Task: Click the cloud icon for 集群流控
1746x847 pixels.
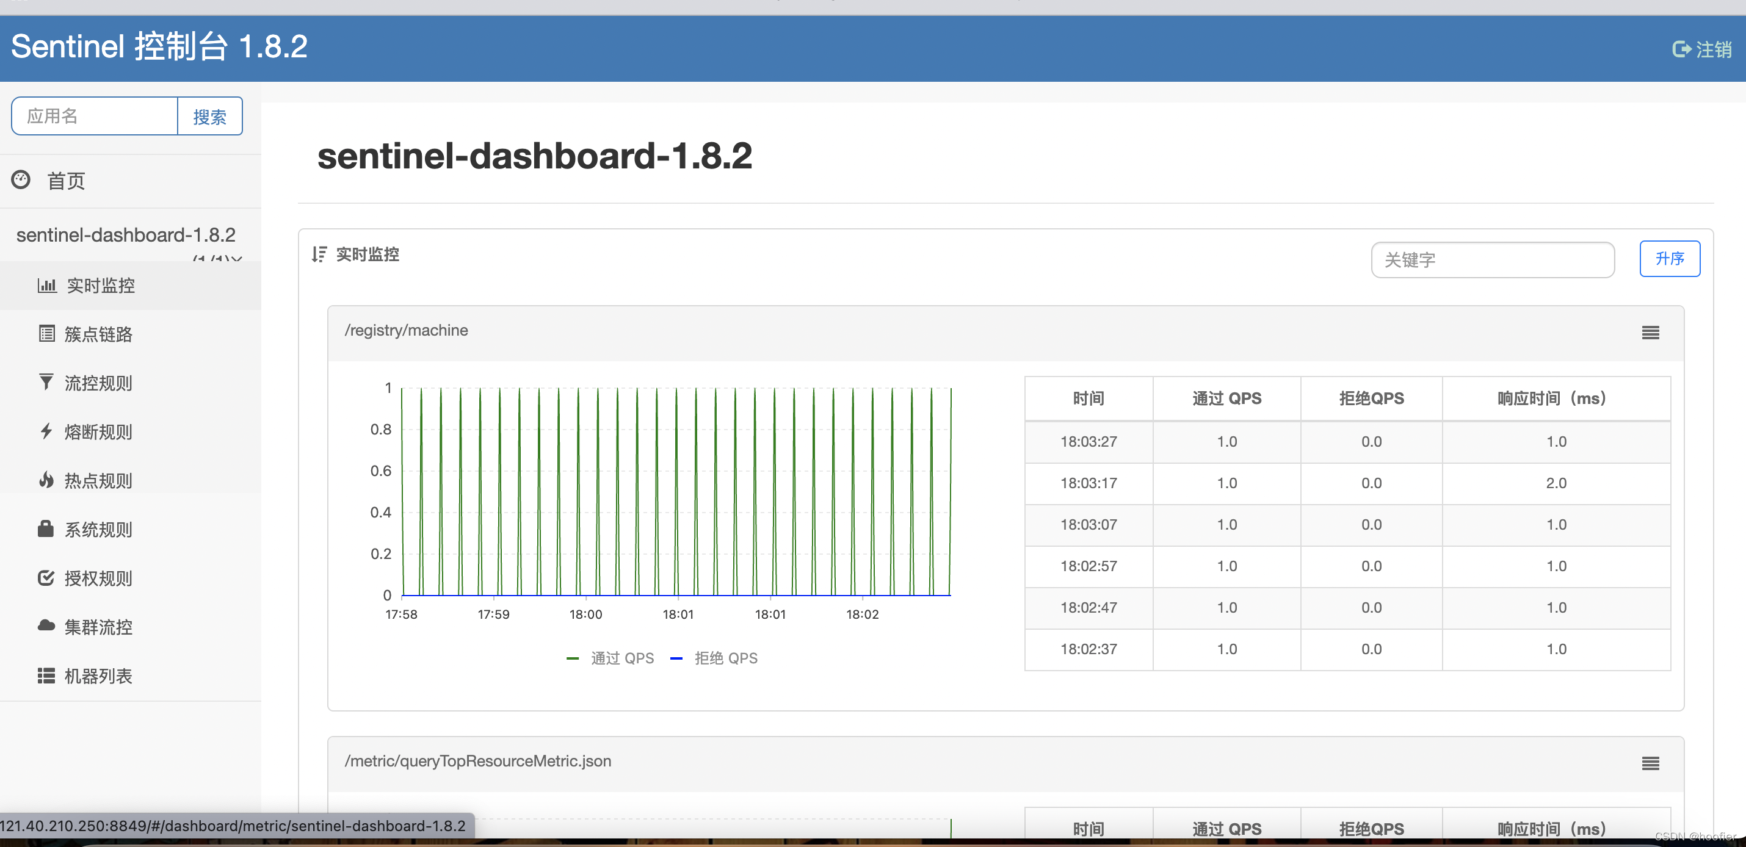Action: tap(46, 626)
